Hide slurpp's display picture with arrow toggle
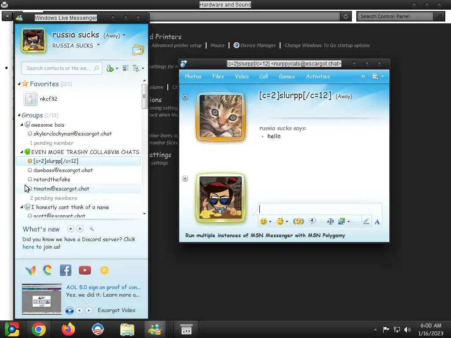Image resolution: width=451 pixels, height=338 pixels. click(x=185, y=97)
